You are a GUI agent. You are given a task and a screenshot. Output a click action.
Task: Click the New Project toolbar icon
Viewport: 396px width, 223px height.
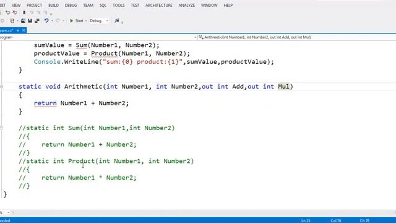(12, 20)
